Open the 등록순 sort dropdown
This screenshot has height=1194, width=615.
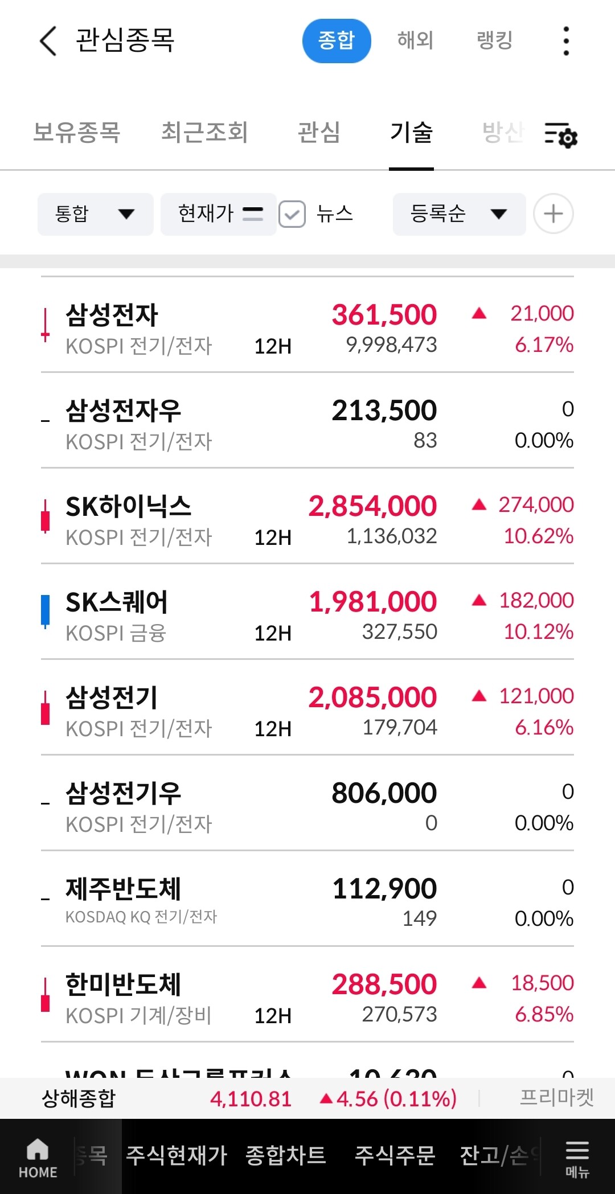[x=459, y=214]
